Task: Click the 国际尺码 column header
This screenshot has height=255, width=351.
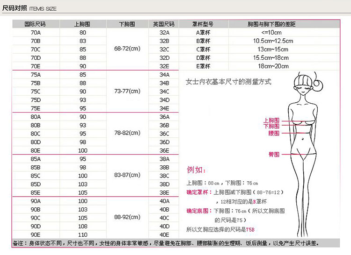Action: [x=35, y=24]
